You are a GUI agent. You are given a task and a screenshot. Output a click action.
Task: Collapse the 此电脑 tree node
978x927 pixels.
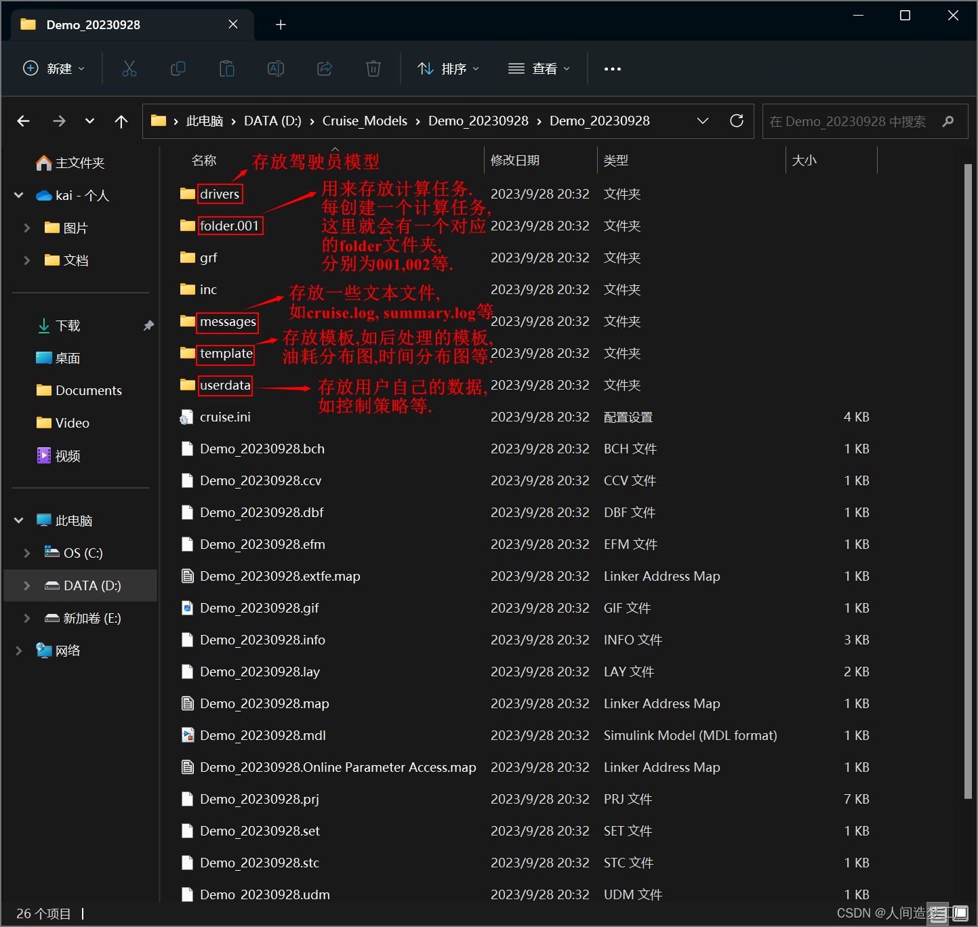pyautogui.click(x=18, y=520)
